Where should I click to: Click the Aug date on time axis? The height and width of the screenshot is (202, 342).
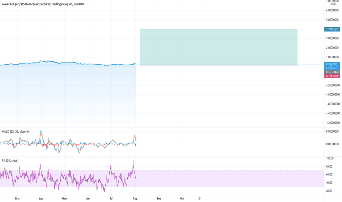(135, 198)
